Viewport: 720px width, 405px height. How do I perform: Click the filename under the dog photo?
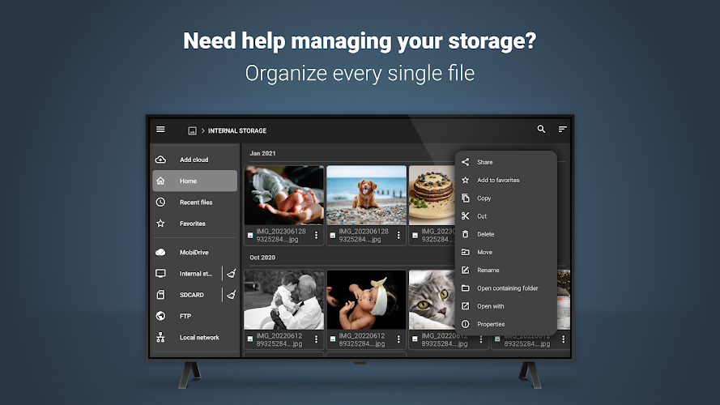(363, 235)
